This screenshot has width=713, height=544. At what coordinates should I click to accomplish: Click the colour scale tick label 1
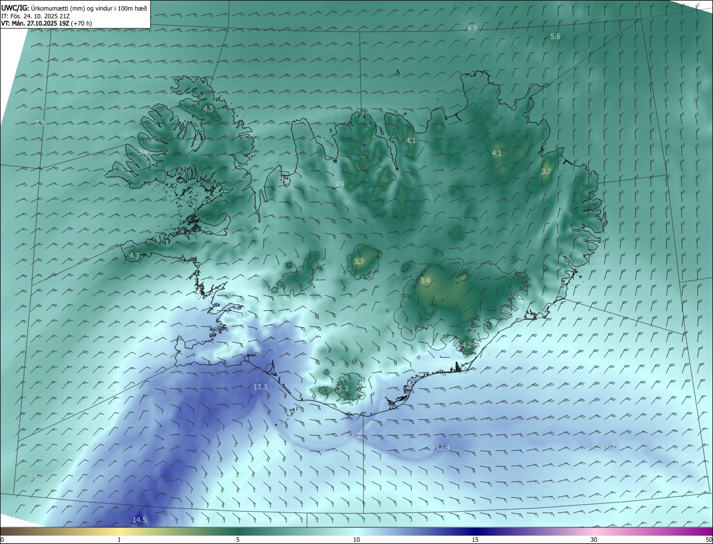pos(119,540)
